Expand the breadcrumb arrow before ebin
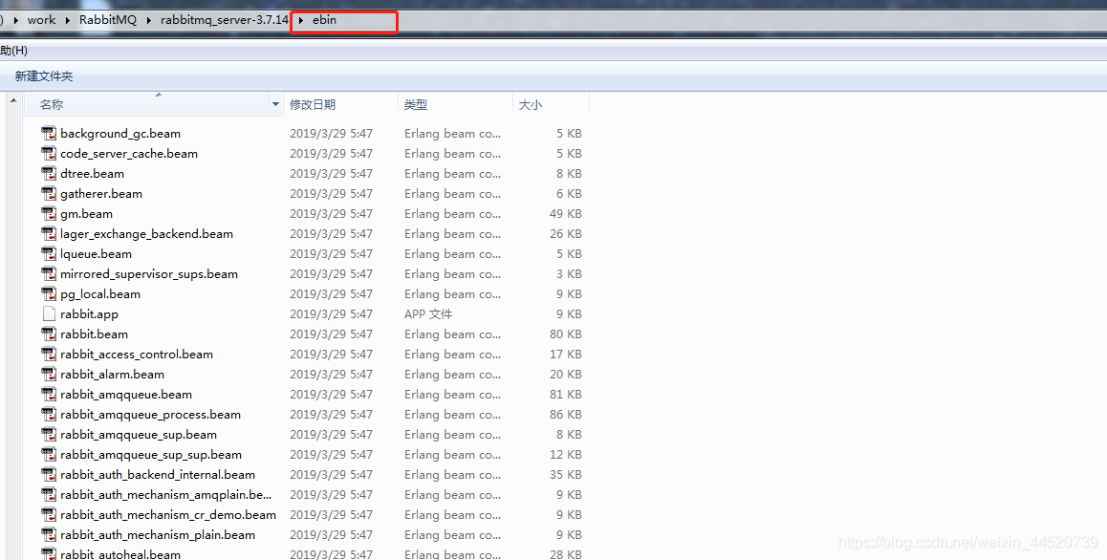Image resolution: width=1107 pixels, height=560 pixels. [x=301, y=20]
